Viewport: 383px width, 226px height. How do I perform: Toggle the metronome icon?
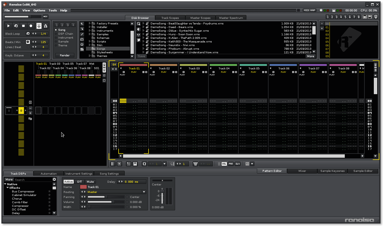(x=46, y=26)
